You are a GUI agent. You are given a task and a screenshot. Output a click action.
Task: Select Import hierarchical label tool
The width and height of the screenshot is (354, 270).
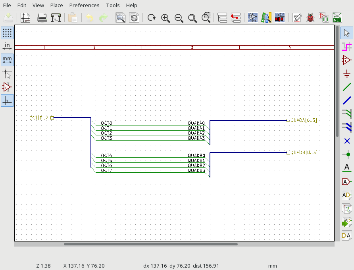(347, 222)
